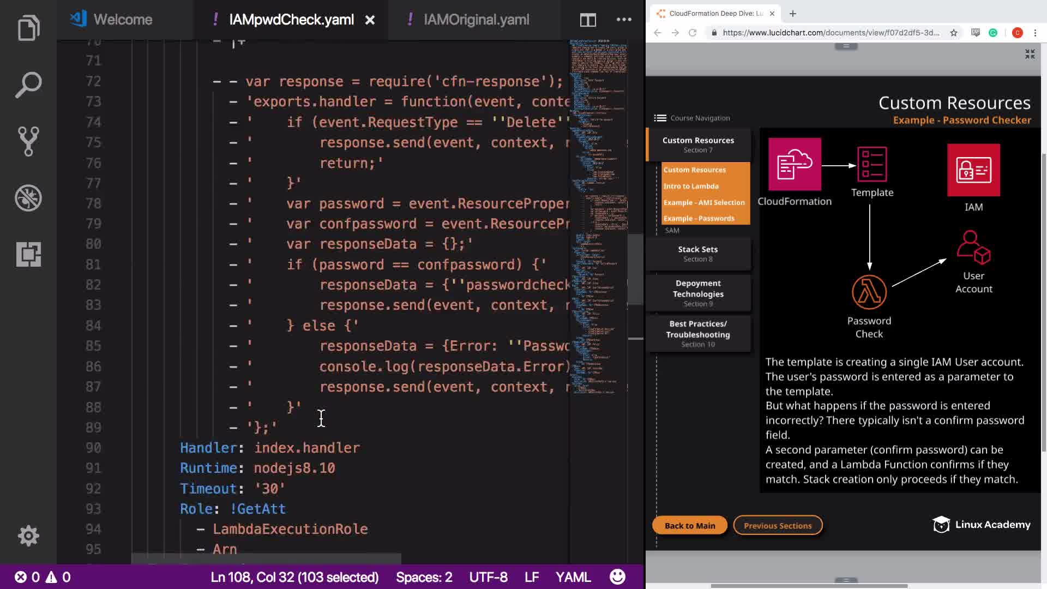
Task: Expand Stack Sets Section 8
Action: coord(697,254)
